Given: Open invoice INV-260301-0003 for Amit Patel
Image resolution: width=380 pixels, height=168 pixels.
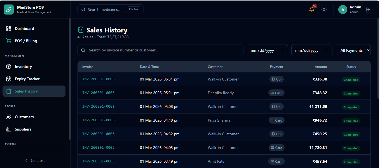Looking at the screenshot, I should coord(98,161).
